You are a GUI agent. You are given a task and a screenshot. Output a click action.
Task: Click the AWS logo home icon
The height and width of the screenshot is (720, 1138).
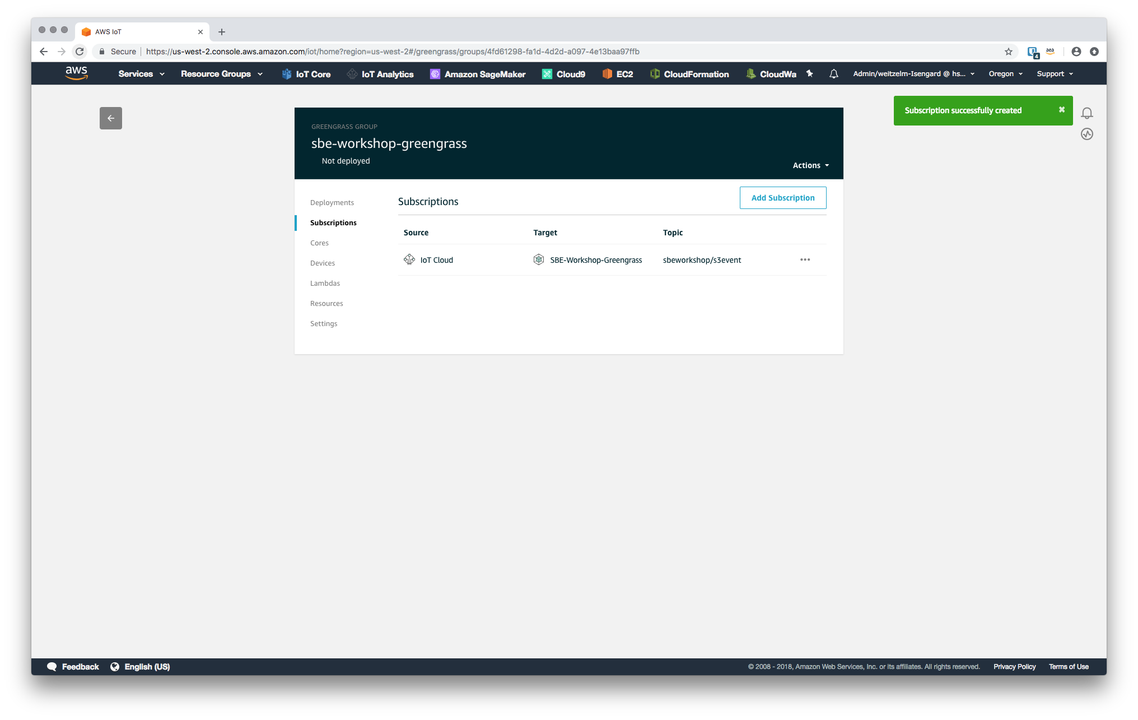pos(77,73)
